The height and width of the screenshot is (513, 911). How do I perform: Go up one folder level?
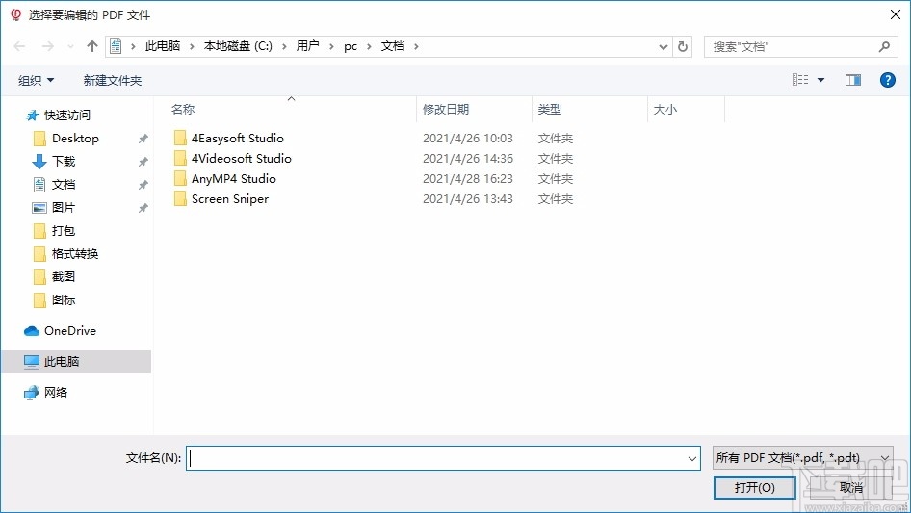coord(91,46)
